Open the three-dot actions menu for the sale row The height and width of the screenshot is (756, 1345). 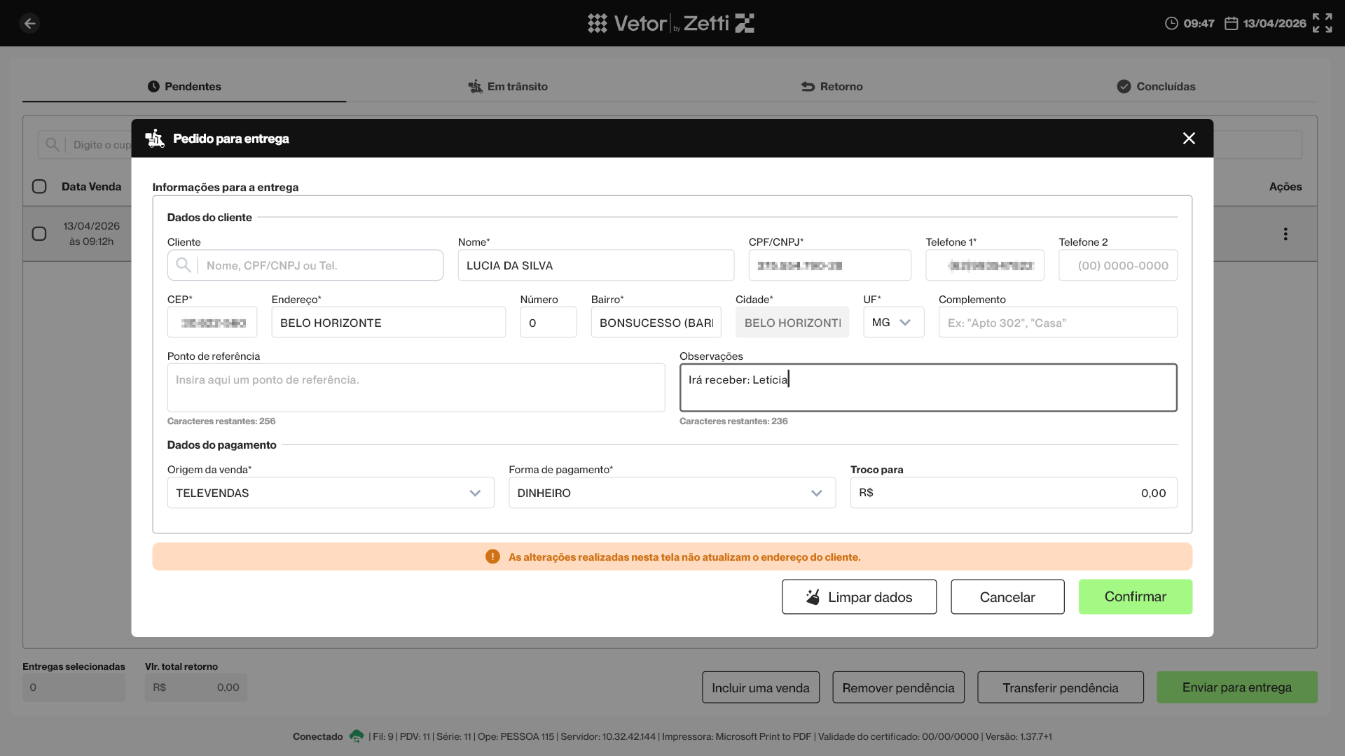[x=1285, y=234]
